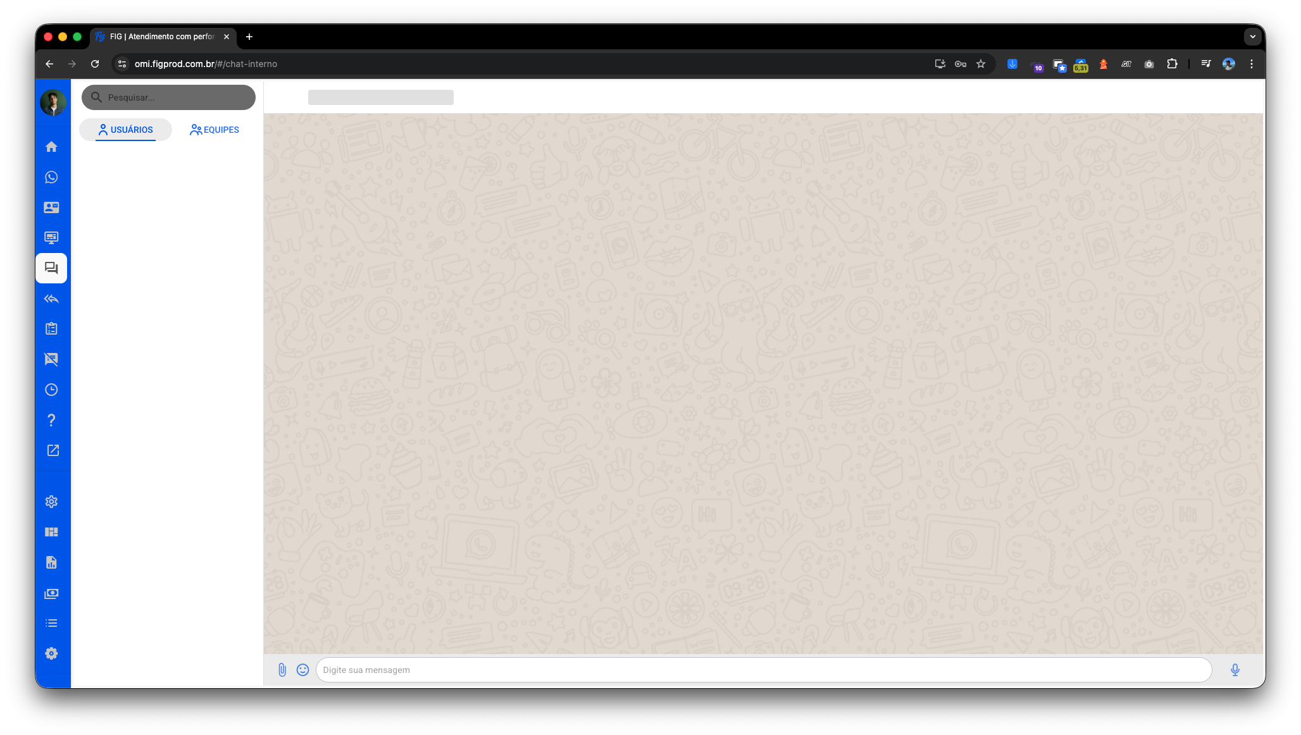Open the report chart document icon

point(51,562)
